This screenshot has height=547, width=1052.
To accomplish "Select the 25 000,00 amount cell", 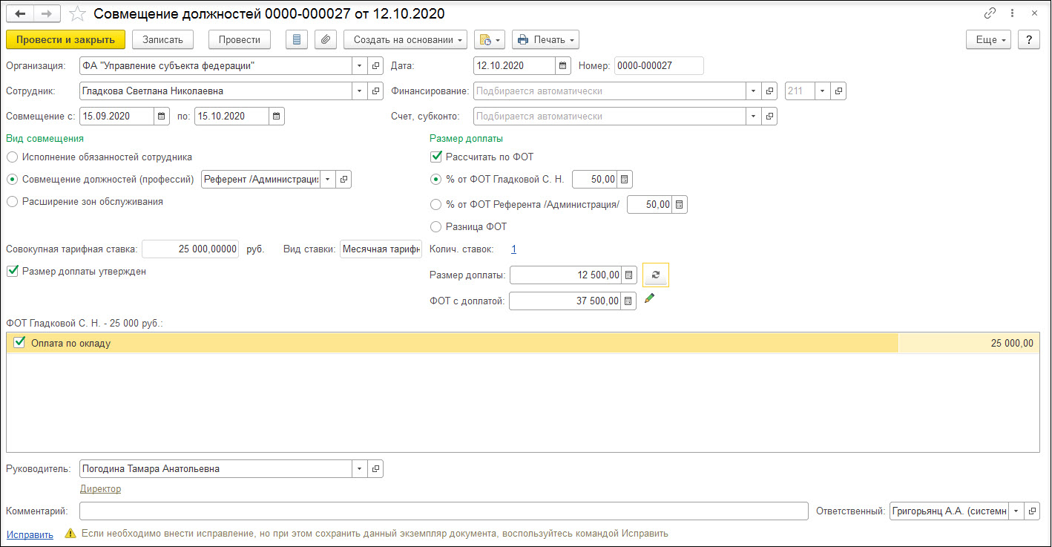I will point(968,343).
